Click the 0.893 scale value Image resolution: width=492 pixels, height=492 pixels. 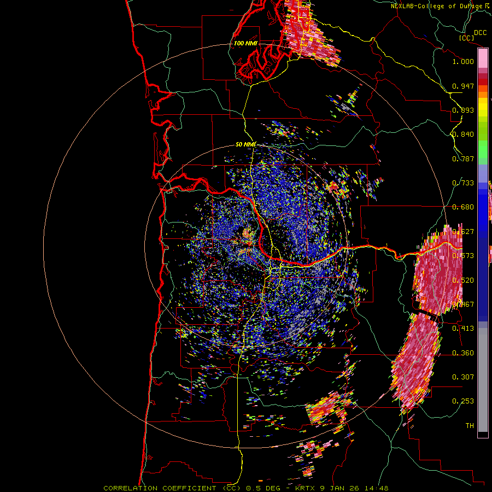(463, 110)
